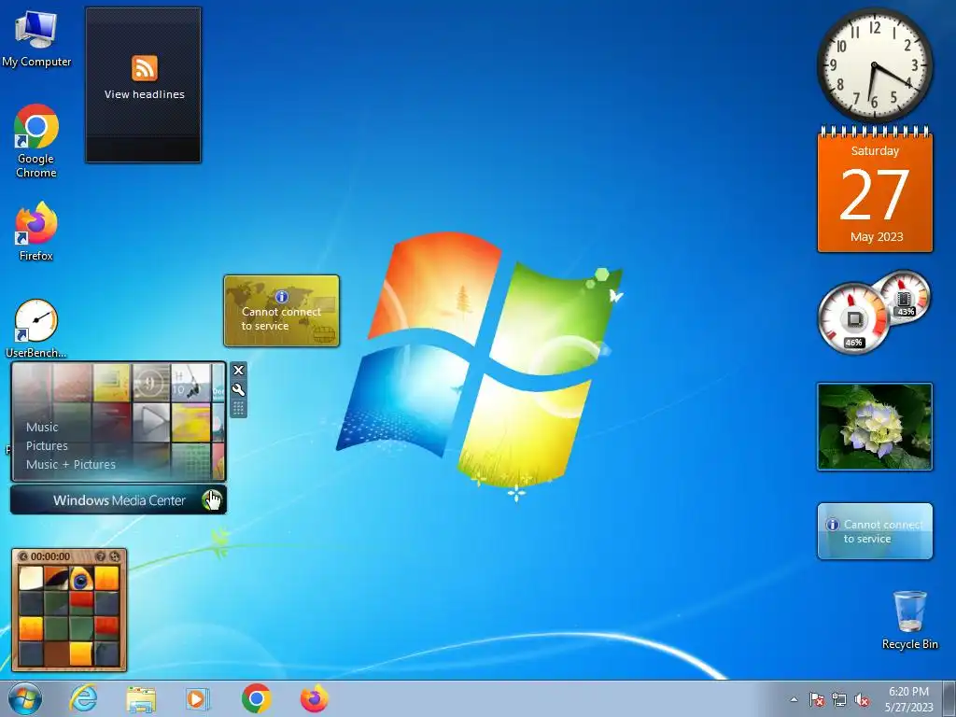Select Pictures in the Media Center gadget
Image resolution: width=956 pixels, height=717 pixels.
pos(47,445)
